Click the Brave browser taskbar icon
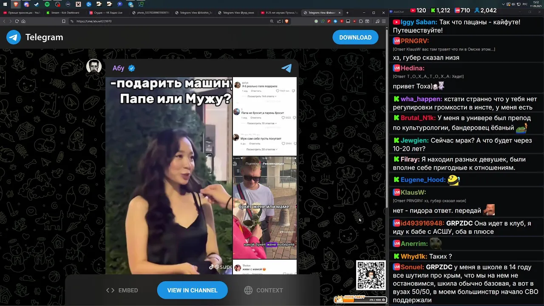The image size is (544, 306). (16, 4)
